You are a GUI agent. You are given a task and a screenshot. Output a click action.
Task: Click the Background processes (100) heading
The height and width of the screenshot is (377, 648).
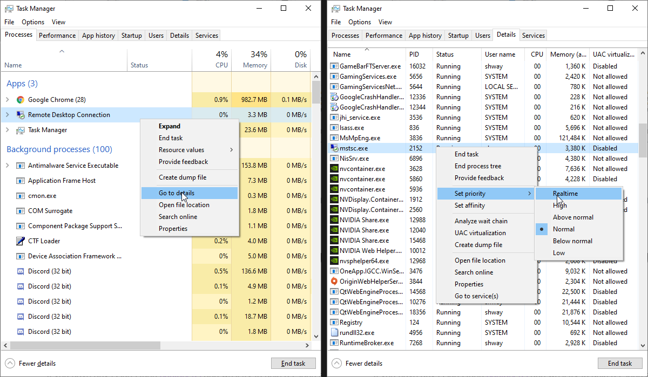pos(59,149)
